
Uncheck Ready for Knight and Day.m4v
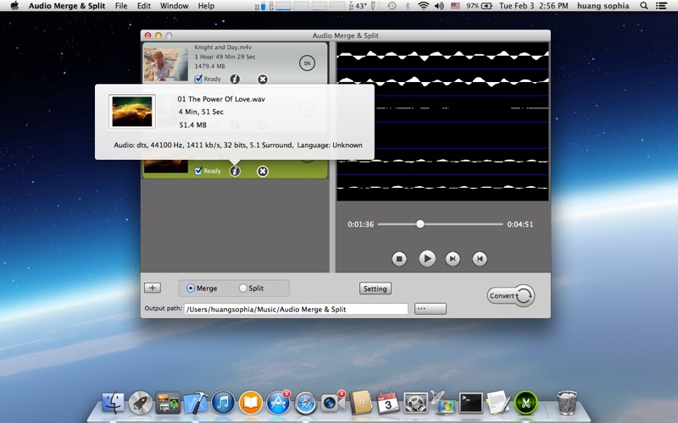point(198,79)
